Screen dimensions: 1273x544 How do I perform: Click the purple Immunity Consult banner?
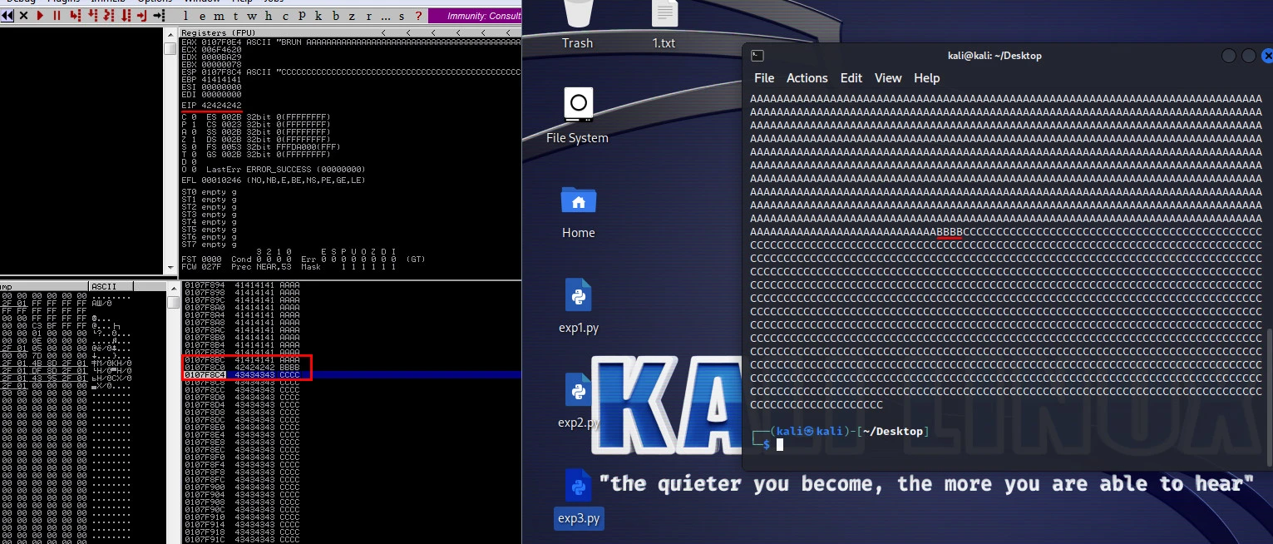coord(475,16)
